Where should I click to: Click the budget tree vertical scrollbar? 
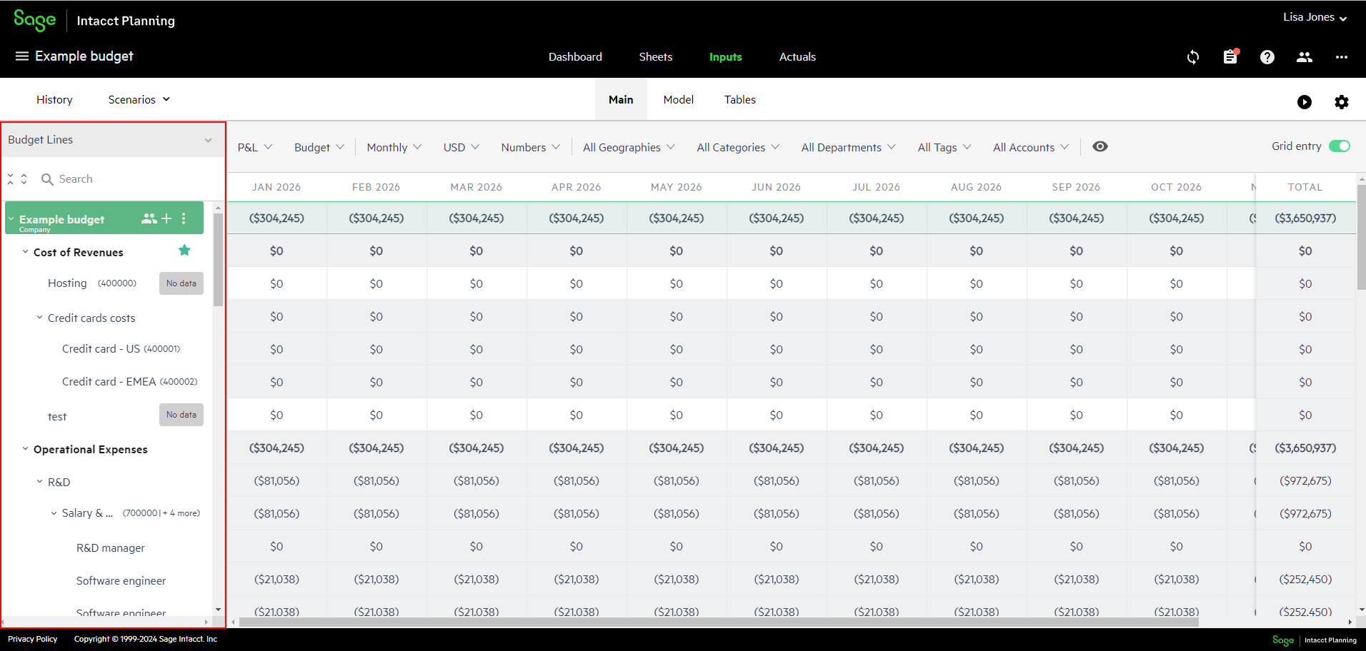pos(218,260)
